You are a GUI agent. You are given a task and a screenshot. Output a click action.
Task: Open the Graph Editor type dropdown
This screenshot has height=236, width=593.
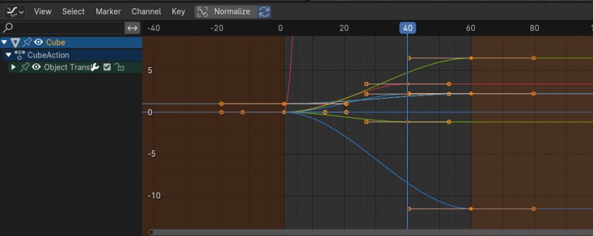[15, 12]
